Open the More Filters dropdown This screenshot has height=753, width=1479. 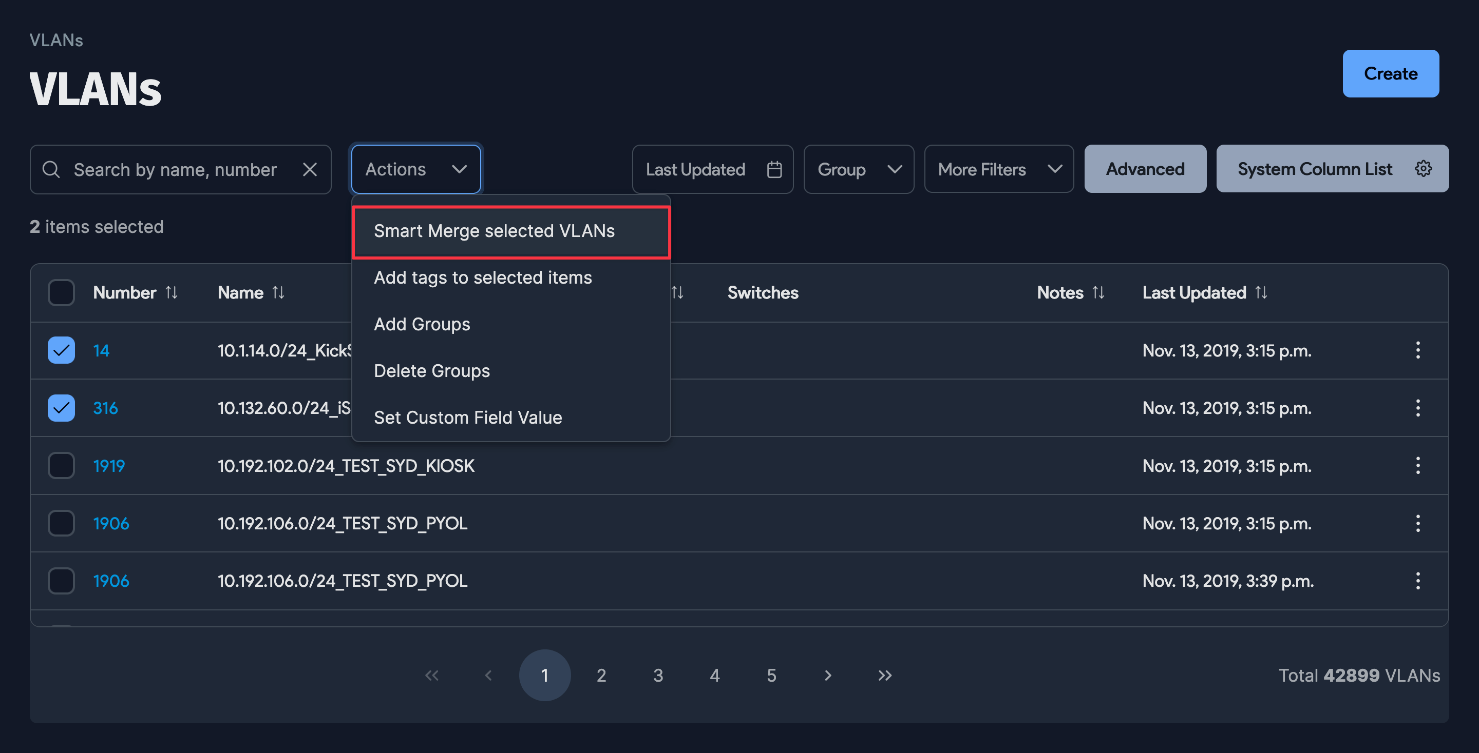(998, 169)
